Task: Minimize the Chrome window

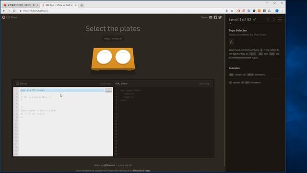Action: [267, 3]
